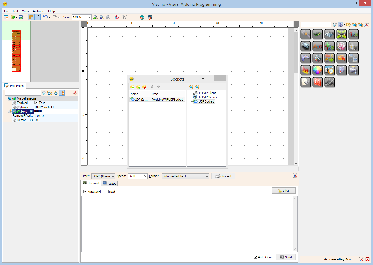Screen dimensions: 373x265
Task: Select the ABC text components category
Action: (317, 46)
